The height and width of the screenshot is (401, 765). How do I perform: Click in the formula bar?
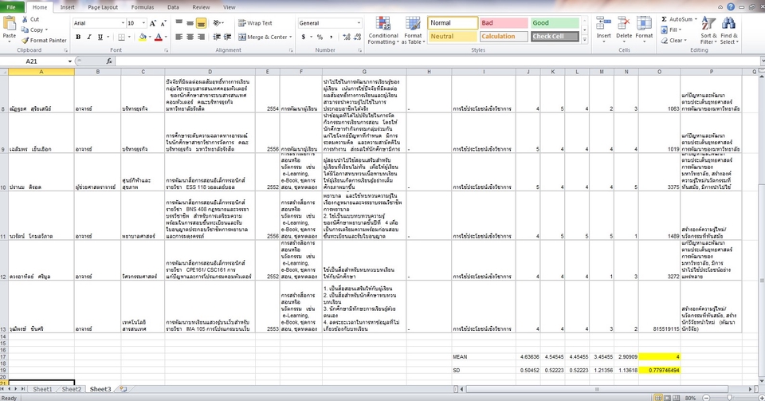click(437, 61)
